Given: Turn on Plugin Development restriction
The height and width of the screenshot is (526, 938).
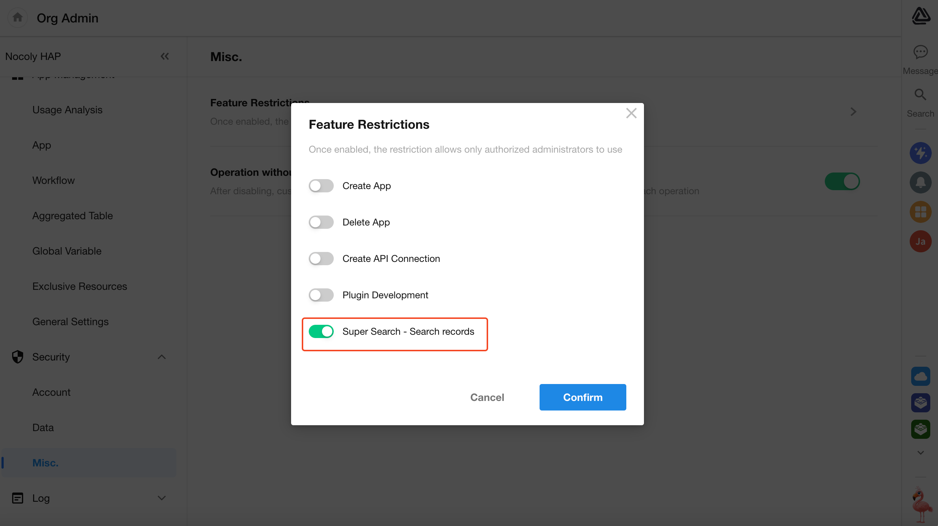Looking at the screenshot, I should tap(321, 295).
